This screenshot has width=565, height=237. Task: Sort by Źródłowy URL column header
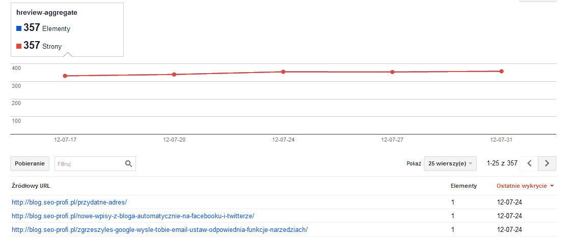click(x=31, y=186)
